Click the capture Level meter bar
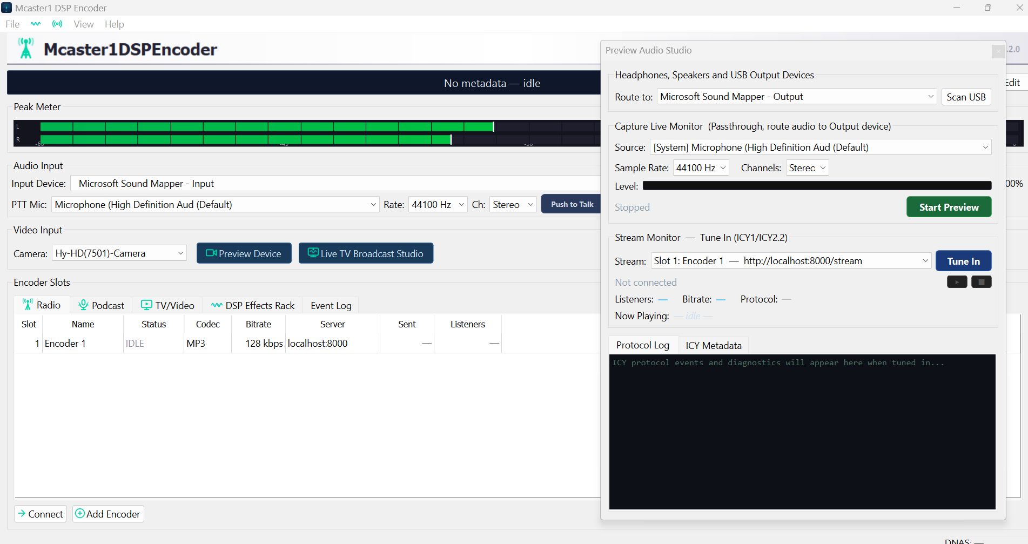The height and width of the screenshot is (544, 1028). [817, 185]
